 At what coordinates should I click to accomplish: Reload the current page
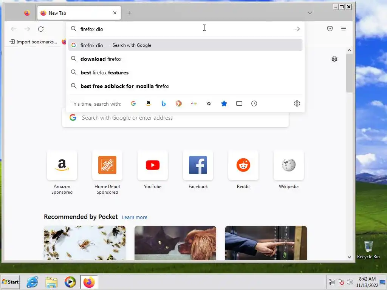coord(41,29)
